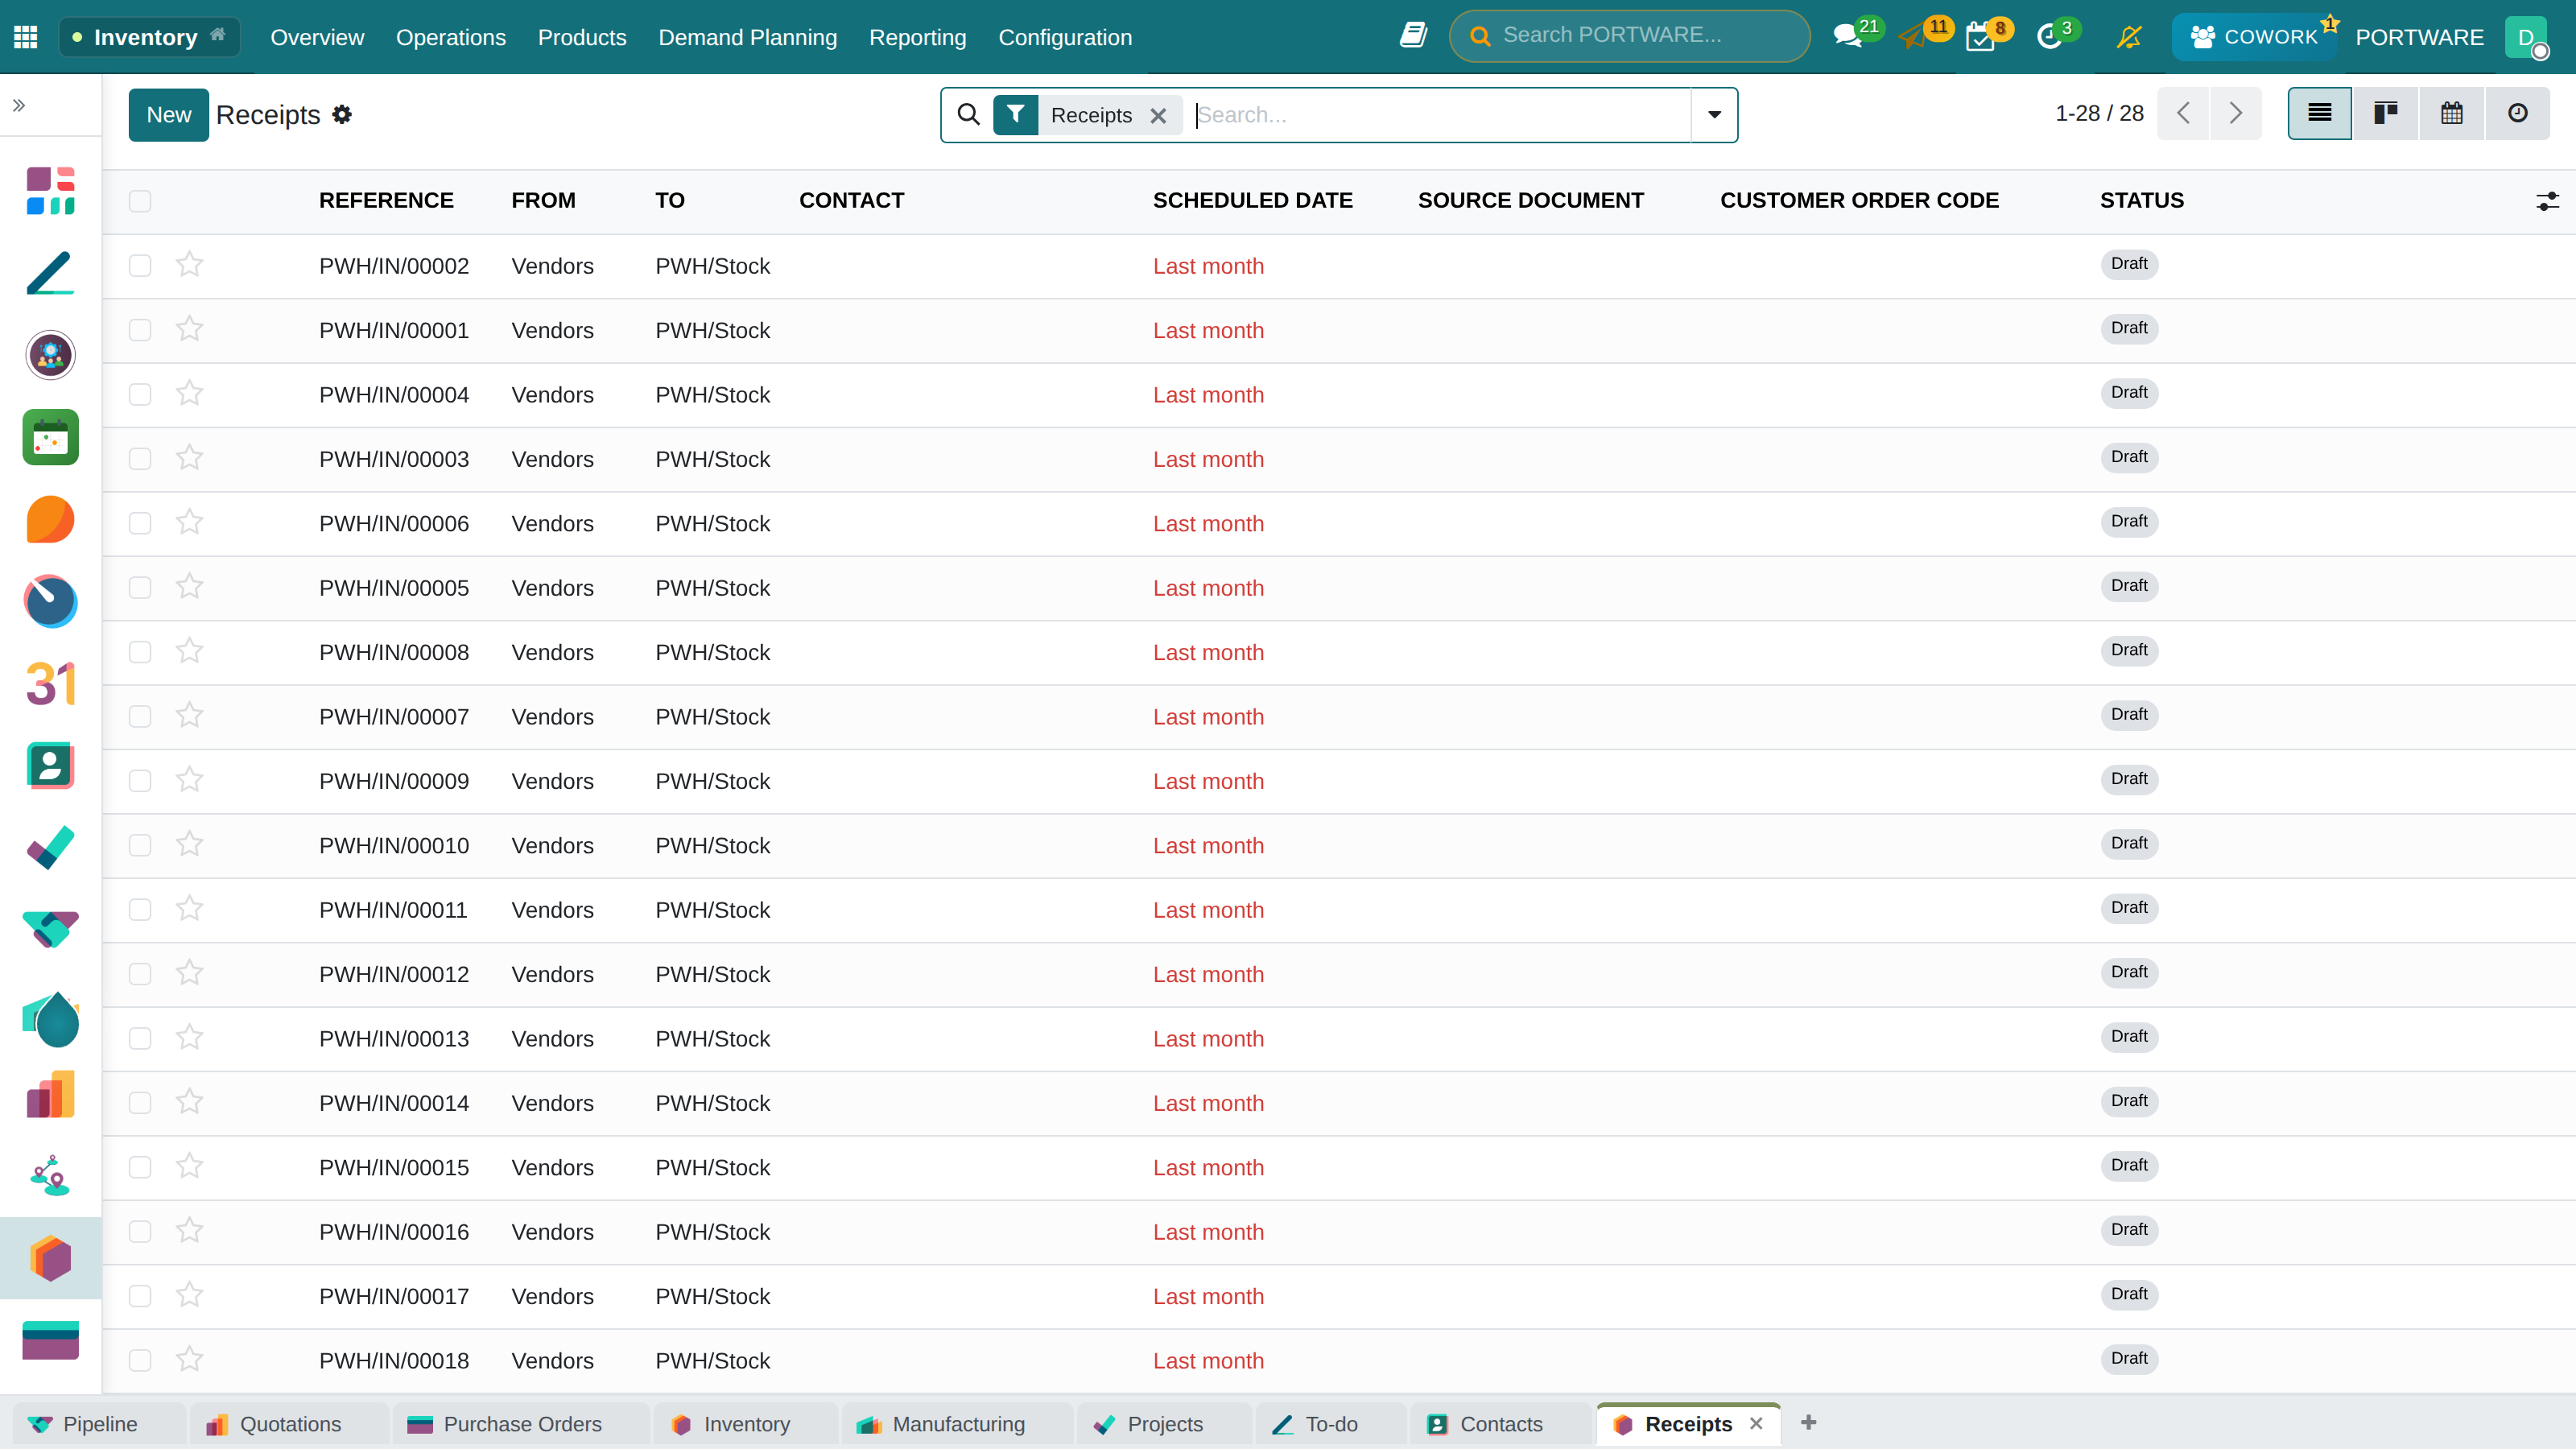Go to next page of records

(2236, 113)
